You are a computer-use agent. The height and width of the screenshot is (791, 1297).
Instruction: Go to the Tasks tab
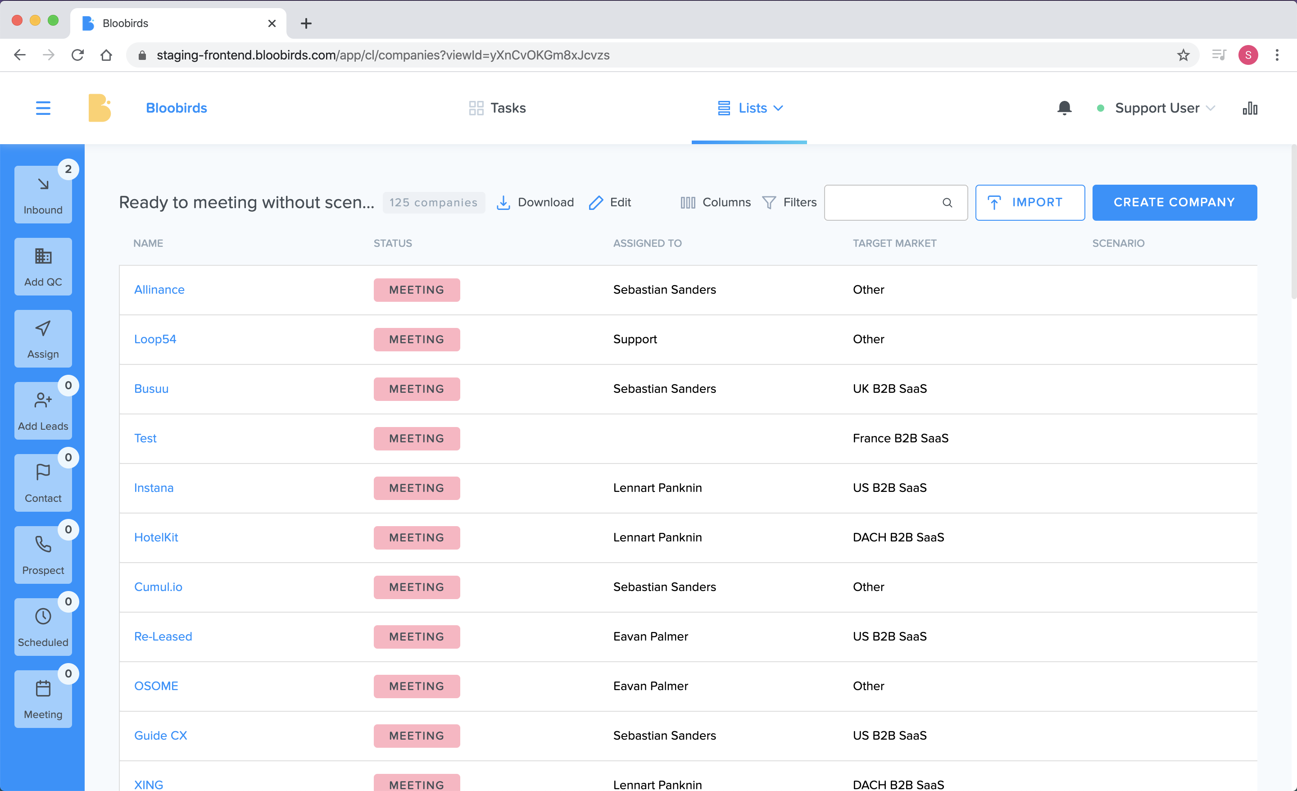click(497, 108)
